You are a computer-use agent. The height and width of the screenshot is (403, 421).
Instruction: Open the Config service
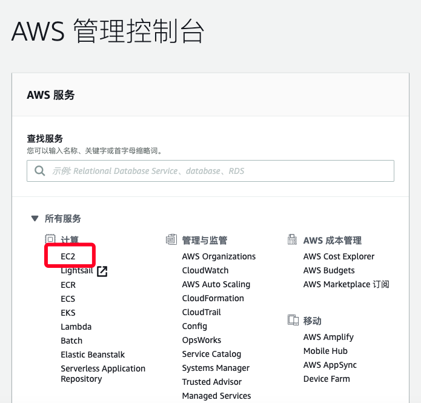tap(194, 326)
